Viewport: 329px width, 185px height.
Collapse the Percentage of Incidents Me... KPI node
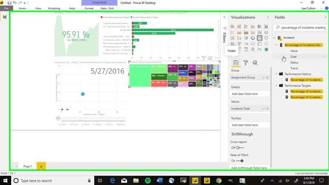[x=276, y=45]
